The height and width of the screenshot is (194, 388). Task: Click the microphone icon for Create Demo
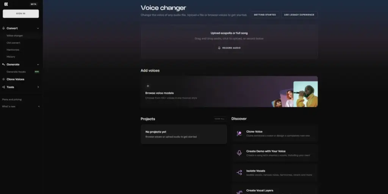click(239, 153)
